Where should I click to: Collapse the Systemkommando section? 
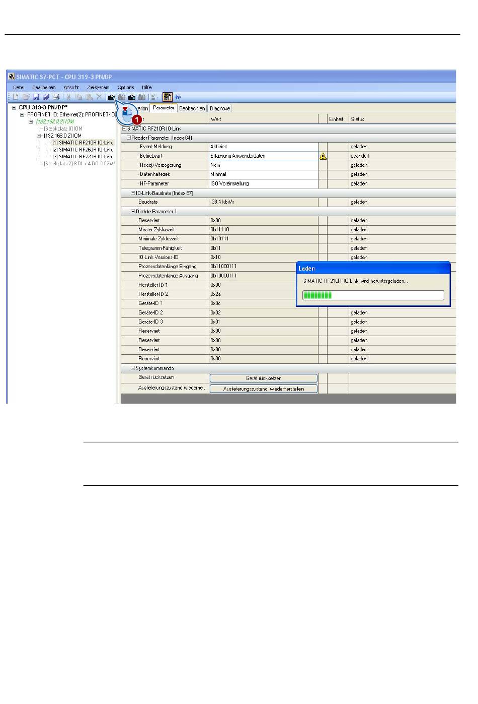pyautogui.click(x=133, y=368)
